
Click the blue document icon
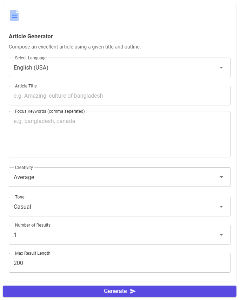pos(14,15)
